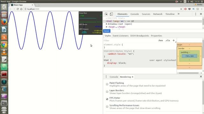204x114 pixels.
Task: Select the drawer Rendering tab
Action: coord(125,77)
